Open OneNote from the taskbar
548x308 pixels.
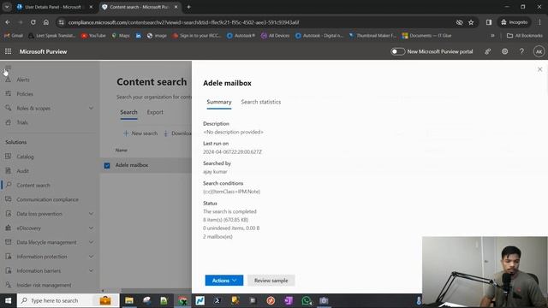[x=289, y=300]
